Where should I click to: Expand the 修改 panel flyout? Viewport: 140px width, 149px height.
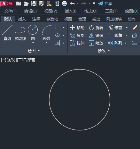[104, 51]
